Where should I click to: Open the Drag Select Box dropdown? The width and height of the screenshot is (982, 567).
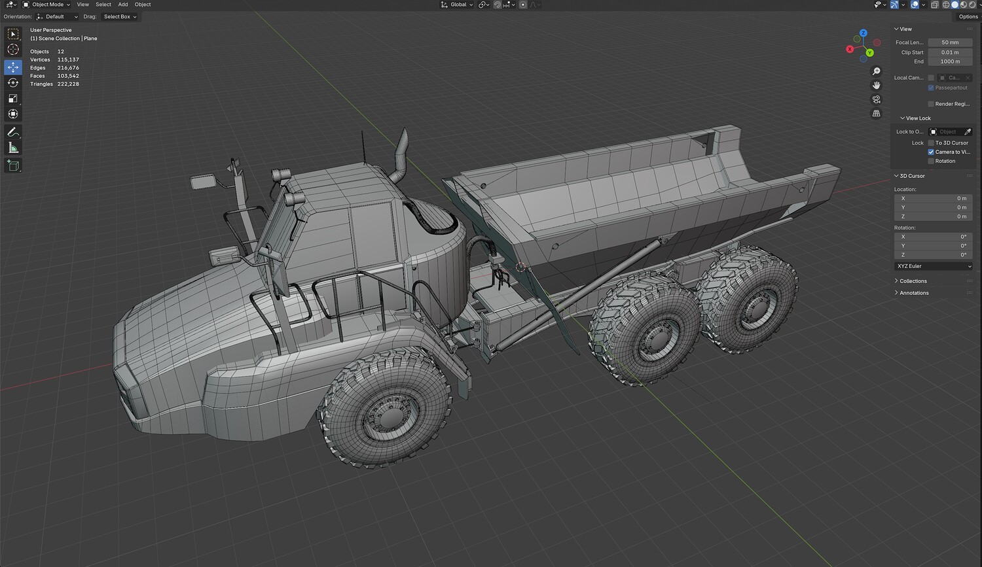coord(120,17)
